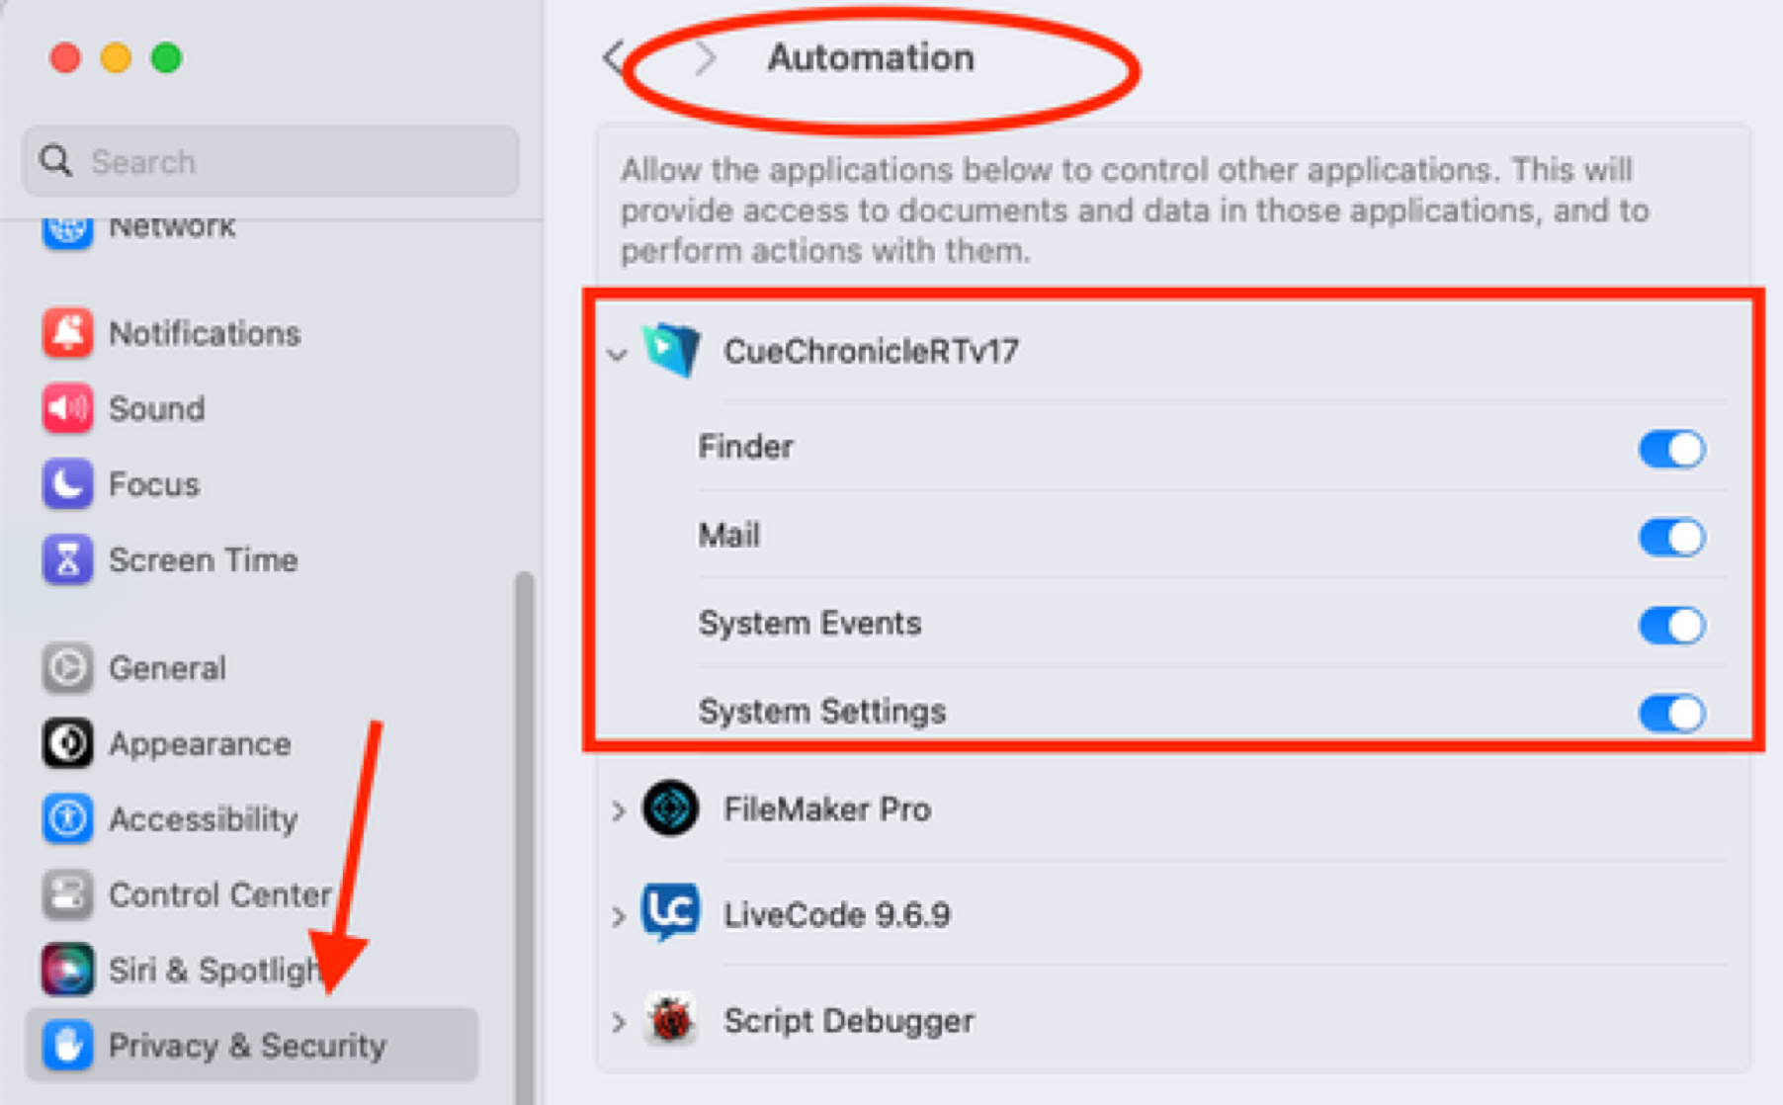Viewport: 1783px width, 1105px height.
Task: Go back using the back arrow
Action: click(x=614, y=57)
